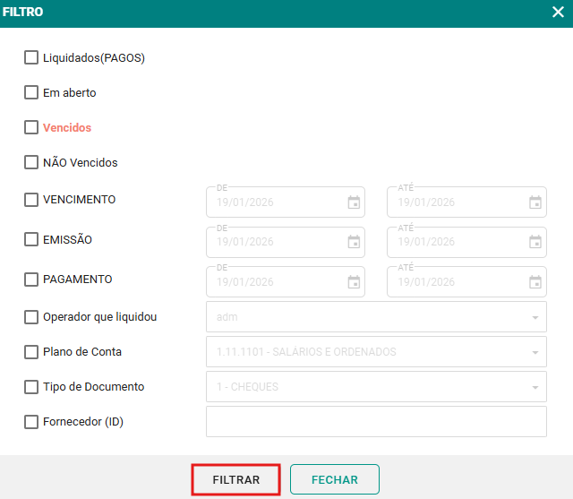Tick the NÃO Vencidos checkbox

(31, 162)
